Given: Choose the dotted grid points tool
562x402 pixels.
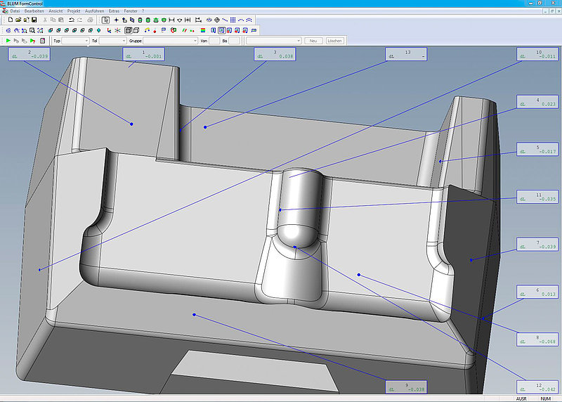Looking at the screenshot, I should tap(233, 20).
